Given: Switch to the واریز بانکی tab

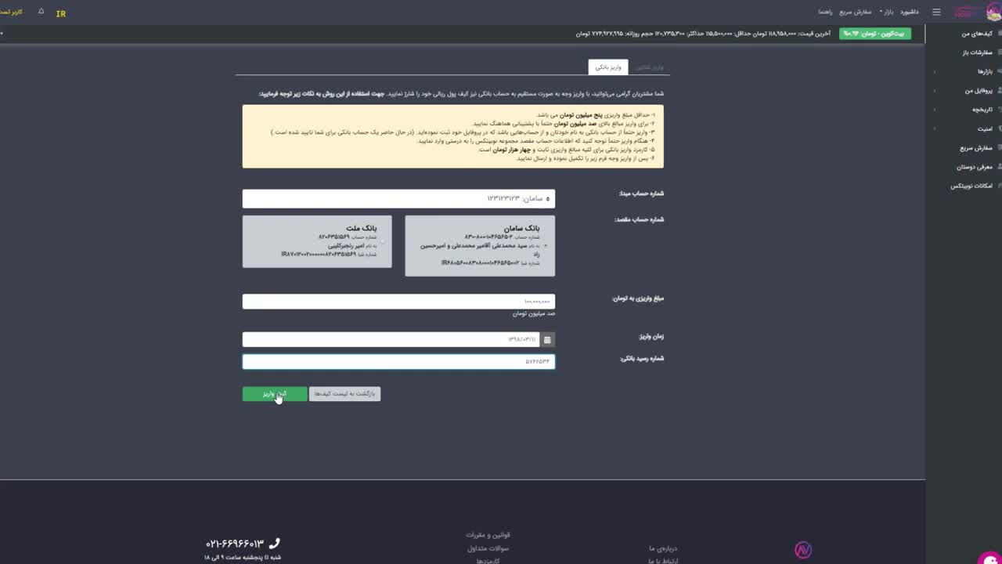Looking at the screenshot, I should coord(607,67).
